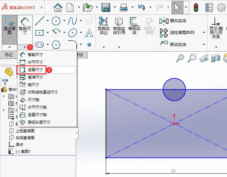Choose 链尺寸 chain dimension
Screen dimensions: 227x177
[x=47, y=85]
